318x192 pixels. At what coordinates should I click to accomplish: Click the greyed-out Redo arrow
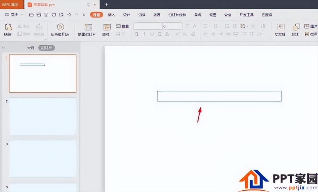tap(76, 15)
